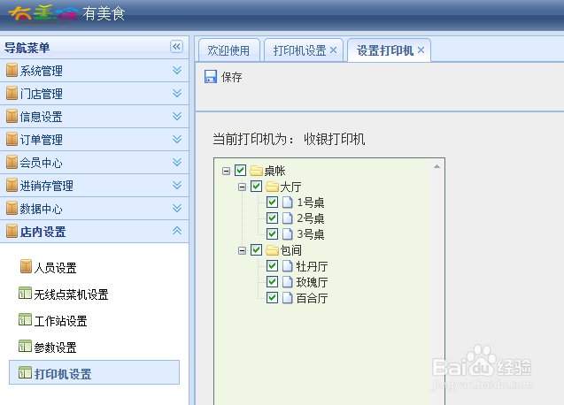Screen dimensions: 564x405
Task: Collapse 店内设置 section with up chevron
Action: click(x=176, y=231)
